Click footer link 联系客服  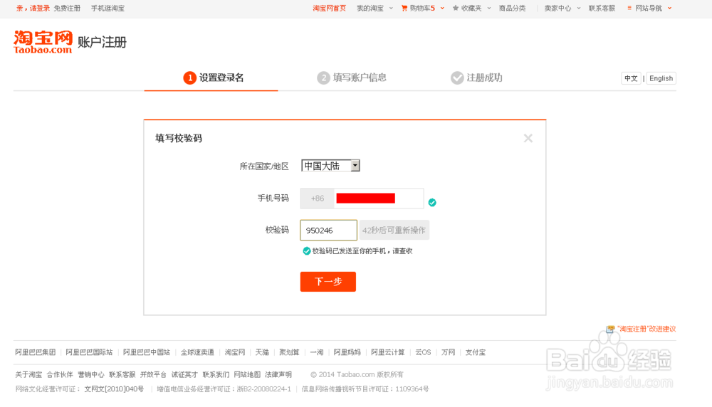pyautogui.click(x=122, y=374)
